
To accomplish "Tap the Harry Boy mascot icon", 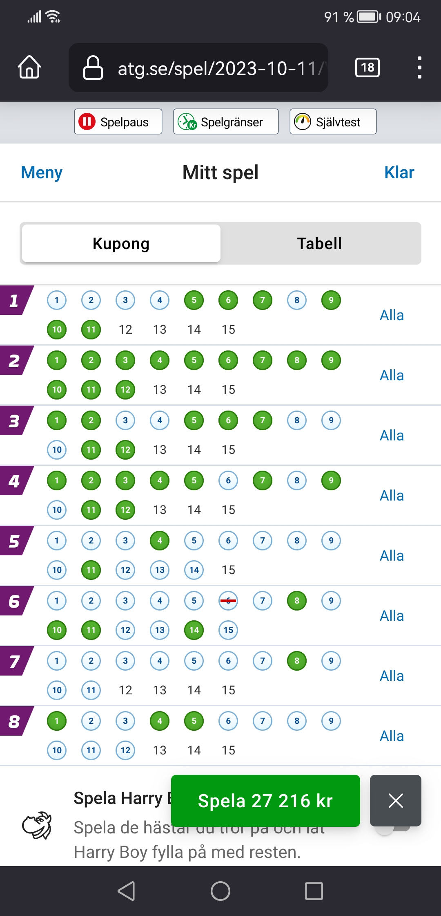I will coord(37,825).
